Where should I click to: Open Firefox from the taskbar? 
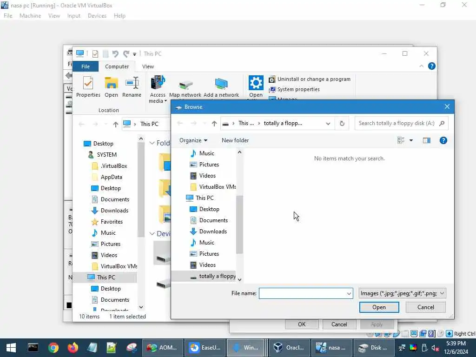(73, 348)
